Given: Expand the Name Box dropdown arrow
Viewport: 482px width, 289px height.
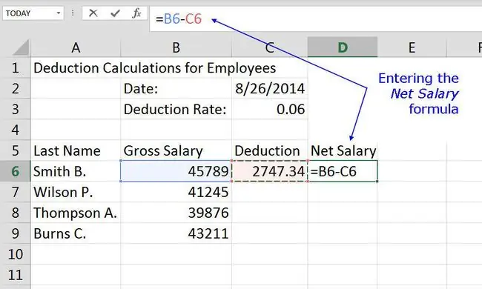Looking at the screenshot, I should (58, 13).
